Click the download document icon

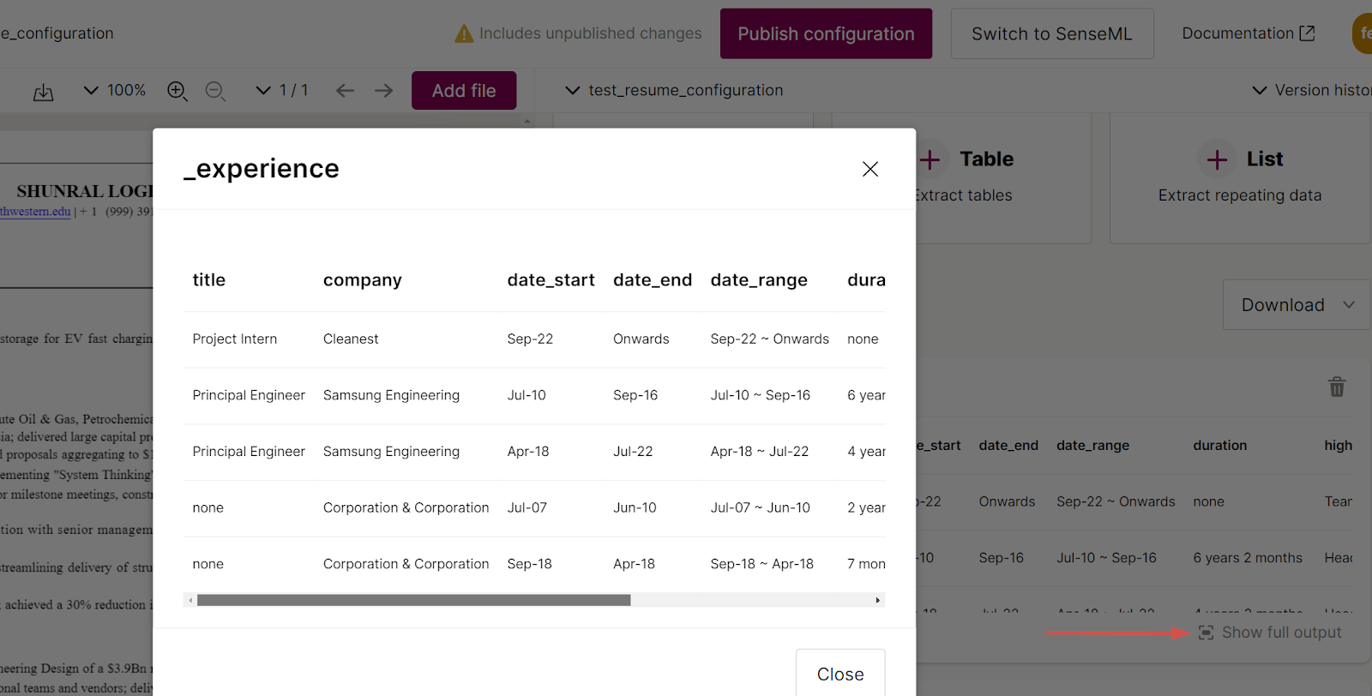43,92
